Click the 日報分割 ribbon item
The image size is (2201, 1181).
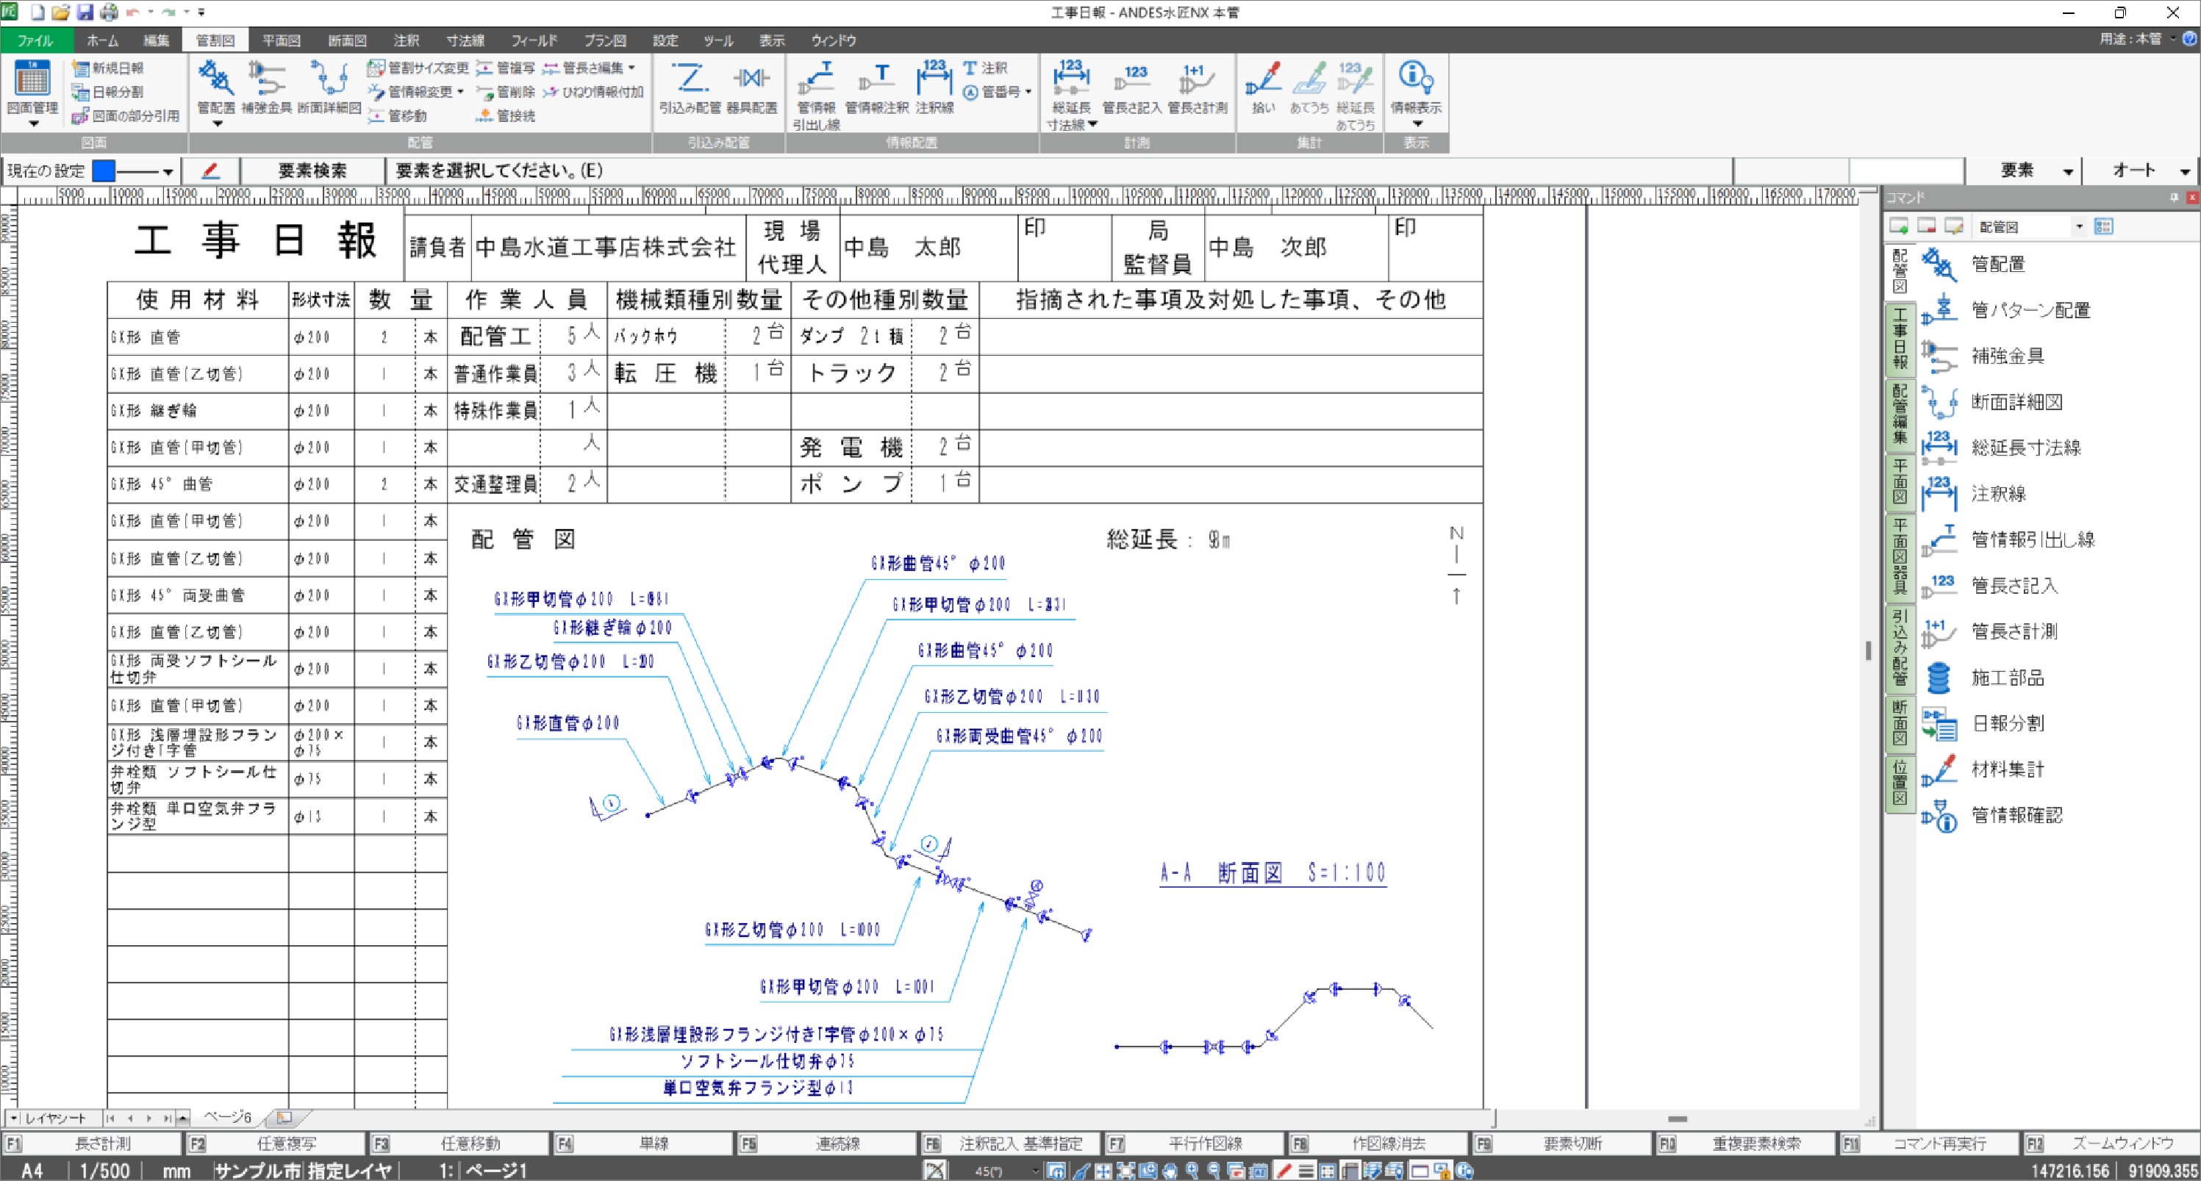coord(107,91)
